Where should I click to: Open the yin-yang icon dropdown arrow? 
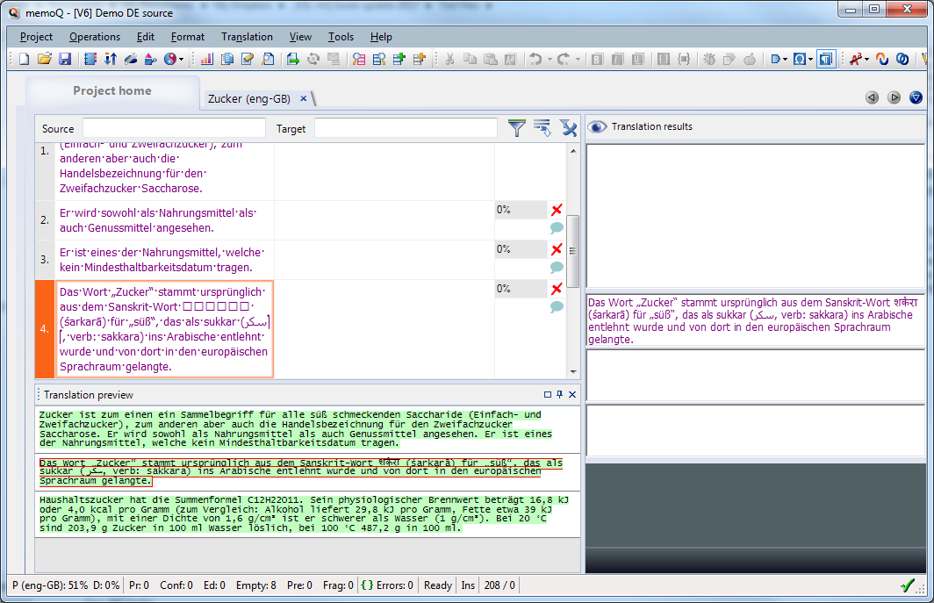click(x=181, y=60)
